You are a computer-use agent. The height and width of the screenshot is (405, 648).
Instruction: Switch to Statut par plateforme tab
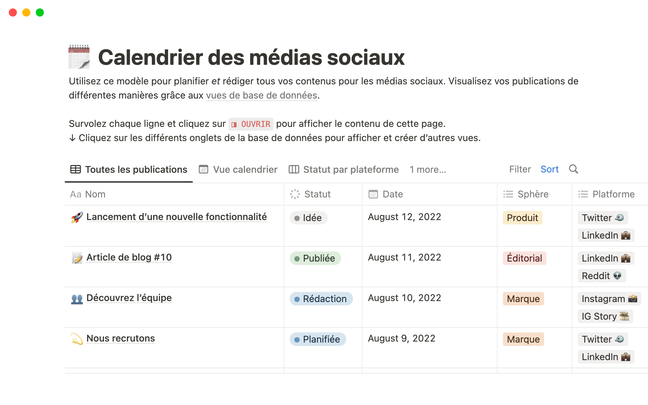pos(344,169)
